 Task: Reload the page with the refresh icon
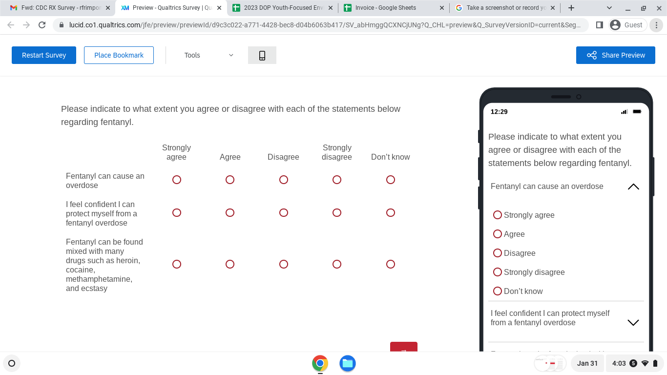tap(42, 25)
